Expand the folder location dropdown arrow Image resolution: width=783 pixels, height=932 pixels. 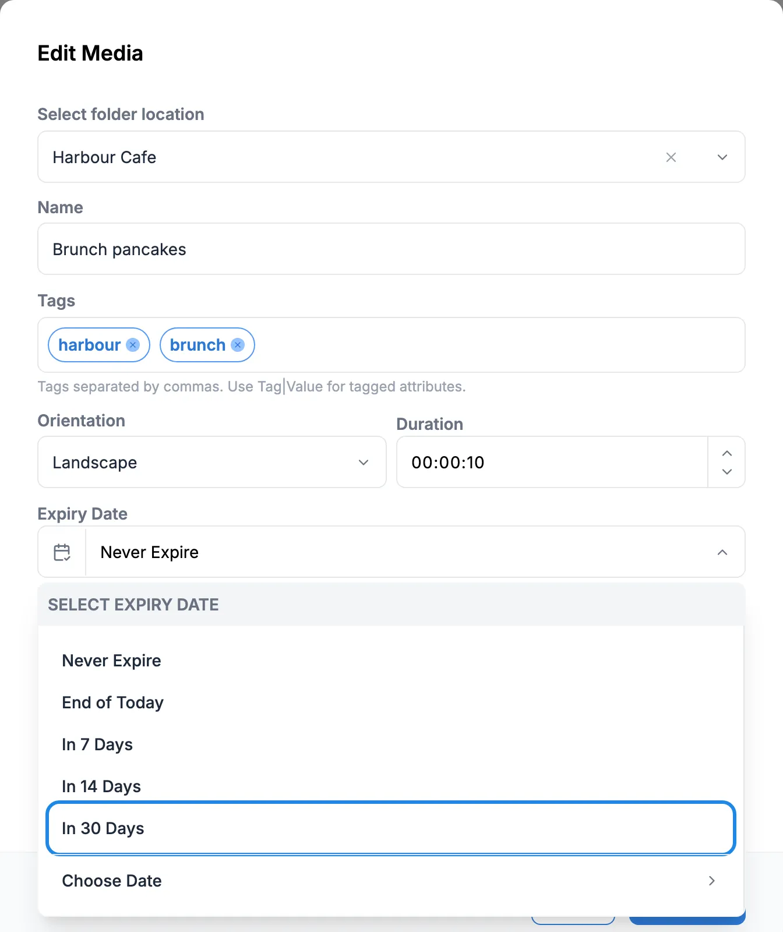pyautogui.click(x=722, y=157)
